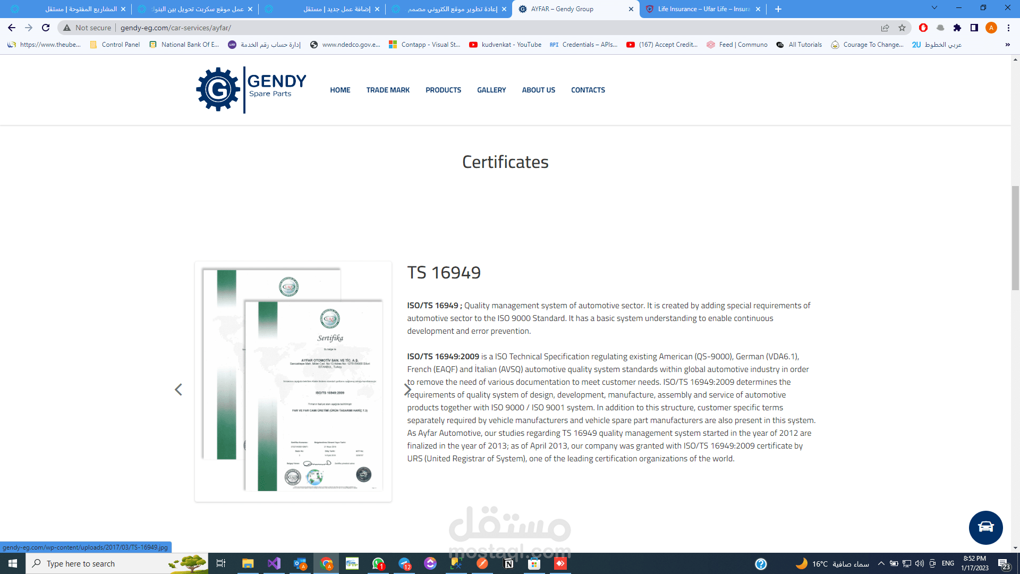1020x574 pixels.
Task: Click the Opera-style red extension icon
Action: click(x=923, y=28)
